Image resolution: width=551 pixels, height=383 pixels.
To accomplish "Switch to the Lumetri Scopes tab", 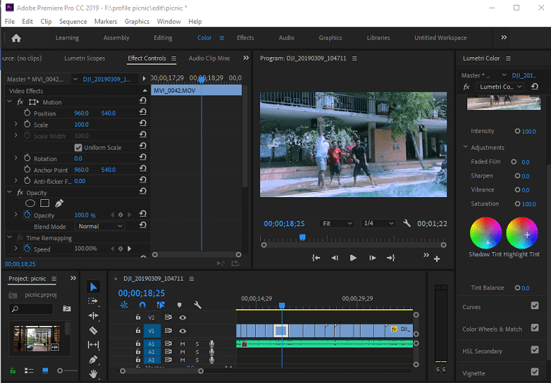I will point(84,58).
